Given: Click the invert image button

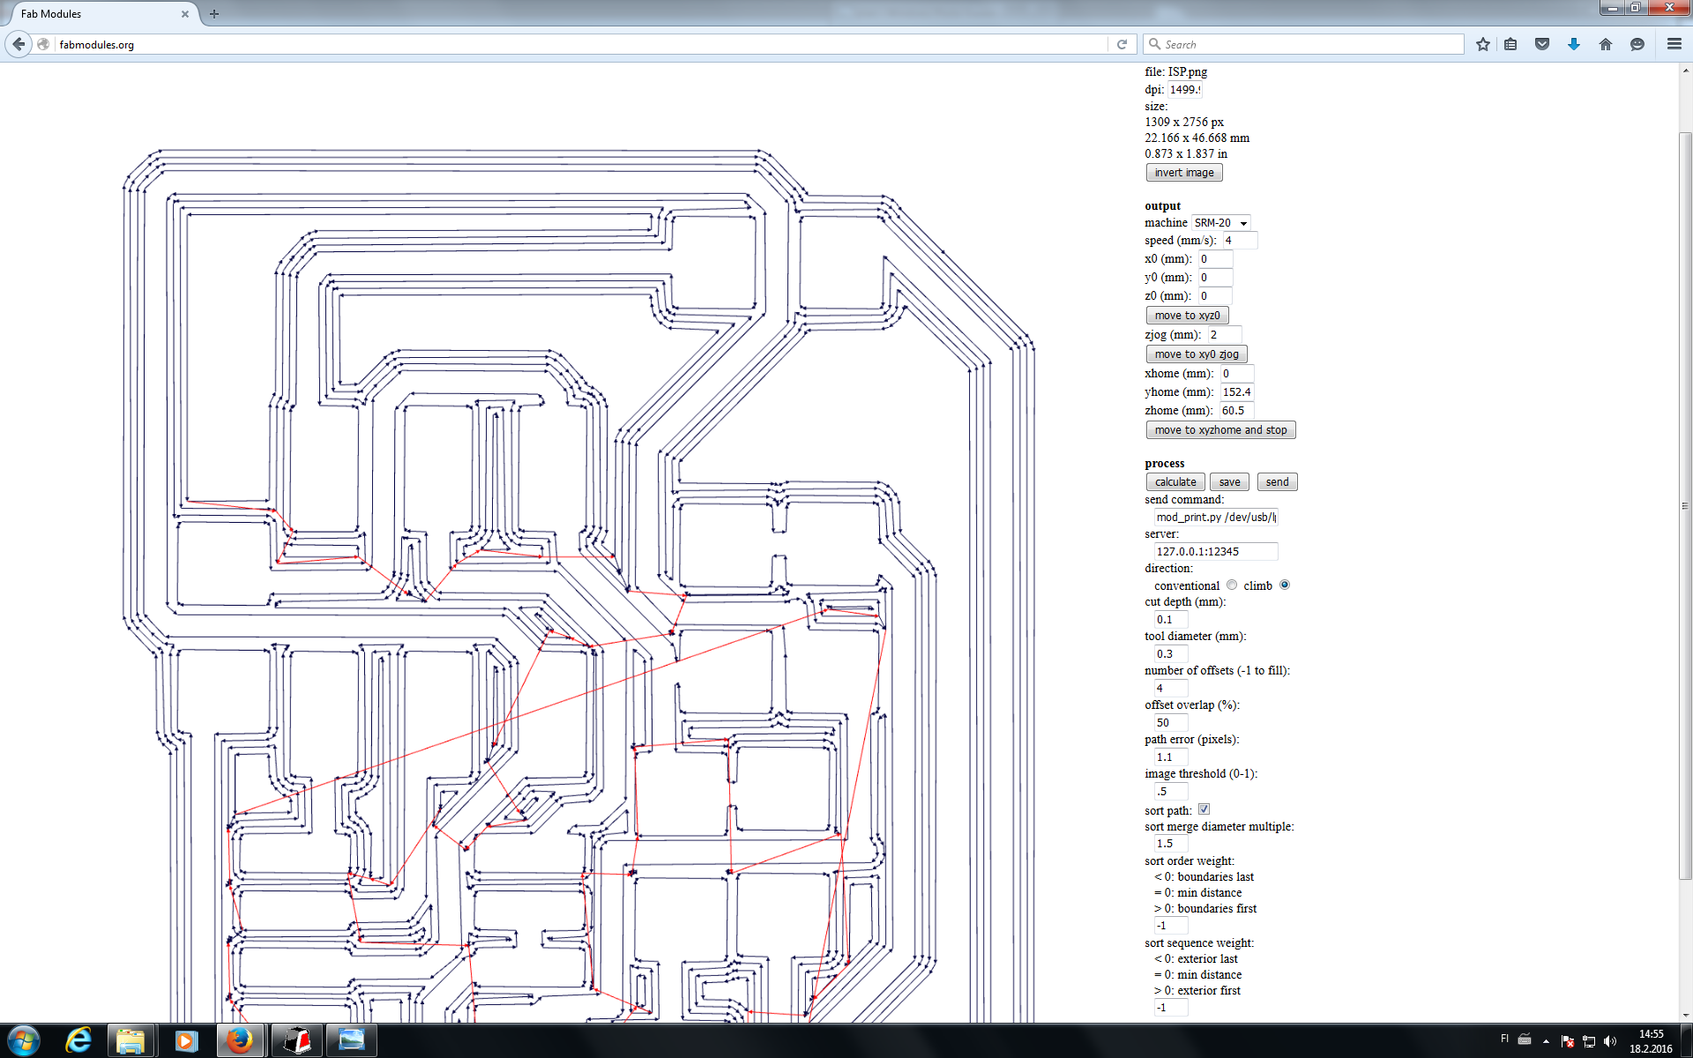Looking at the screenshot, I should click(1182, 171).
